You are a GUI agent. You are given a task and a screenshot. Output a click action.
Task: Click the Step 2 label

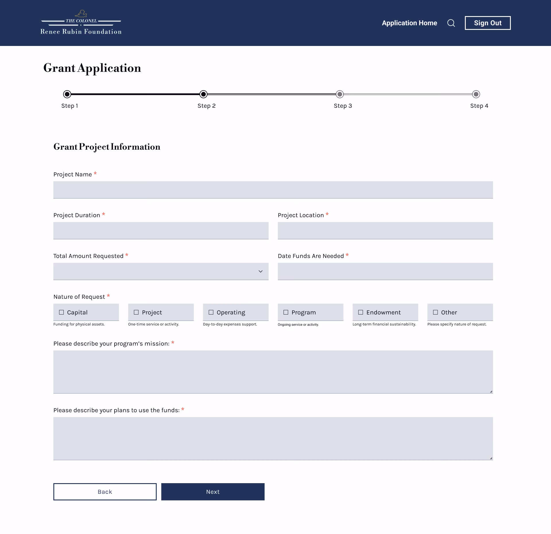(207, 106)
